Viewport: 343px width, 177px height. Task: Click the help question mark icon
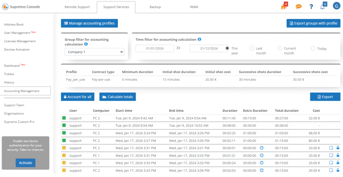[311, 7]
